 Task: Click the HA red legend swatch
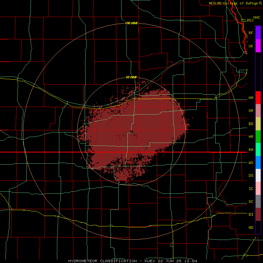pyautogui.click(x=258, y=98)
